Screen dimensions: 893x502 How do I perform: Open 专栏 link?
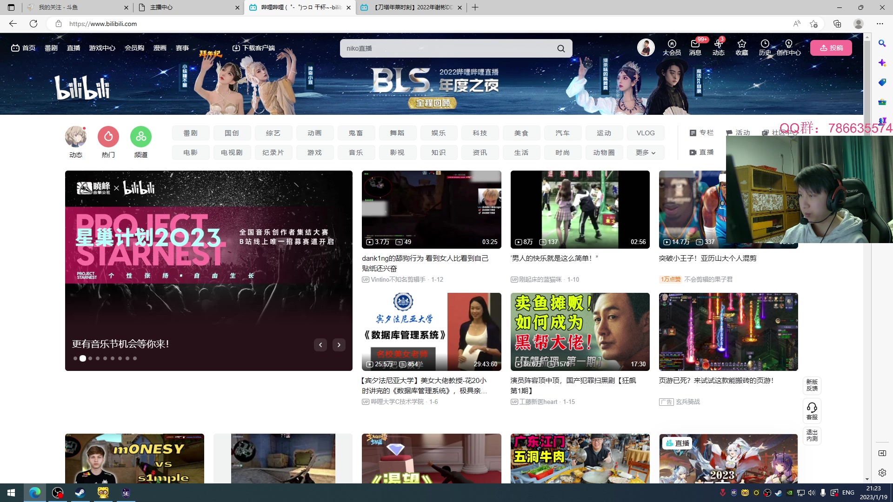[701, 133]
